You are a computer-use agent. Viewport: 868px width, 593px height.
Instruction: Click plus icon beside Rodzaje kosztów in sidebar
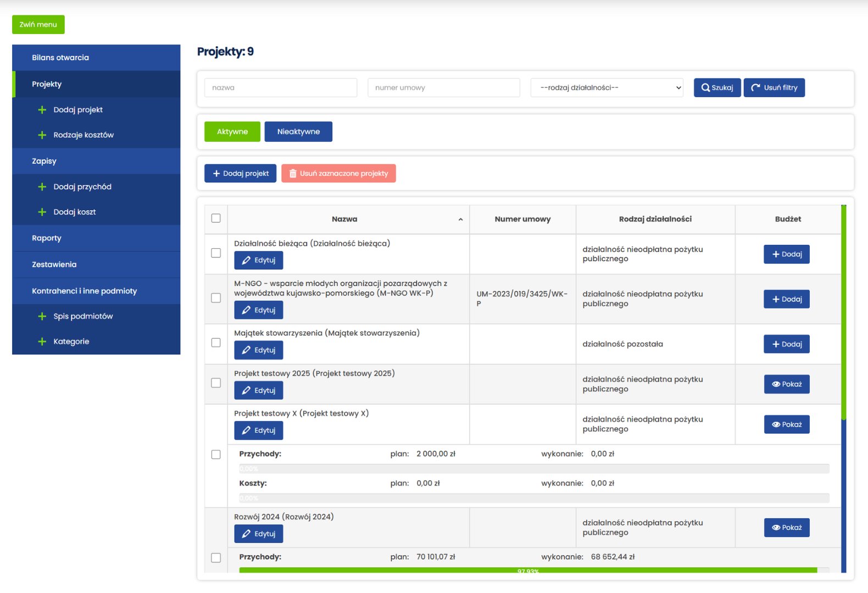point(42,135)
